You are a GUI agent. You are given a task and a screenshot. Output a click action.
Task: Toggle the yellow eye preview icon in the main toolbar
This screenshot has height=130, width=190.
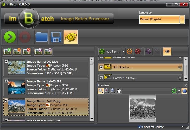71,37
